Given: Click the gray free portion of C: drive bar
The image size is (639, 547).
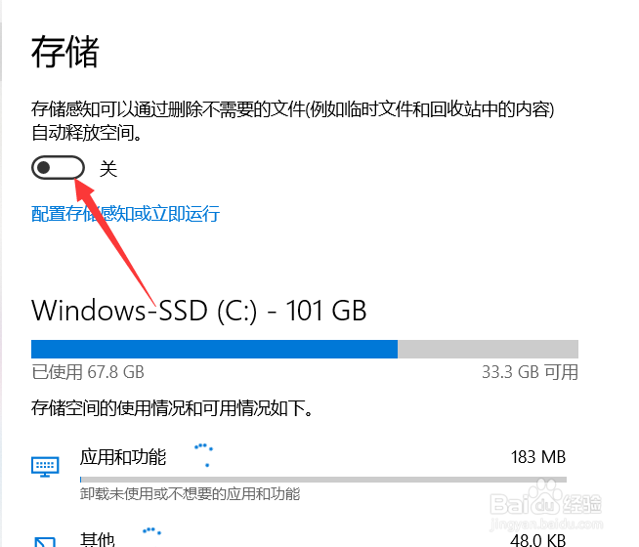Looking at the screenshot, I should click(488, 349).
